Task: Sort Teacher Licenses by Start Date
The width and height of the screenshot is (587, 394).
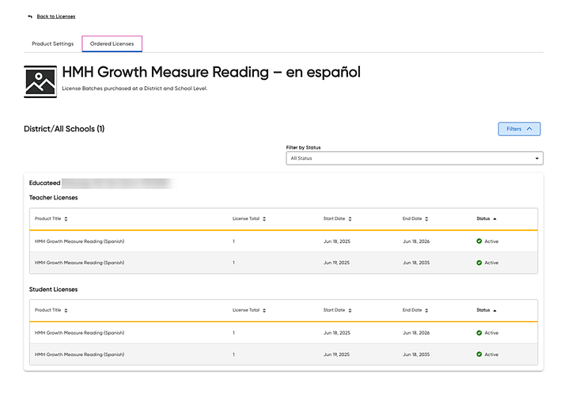Action: (337, 218)
